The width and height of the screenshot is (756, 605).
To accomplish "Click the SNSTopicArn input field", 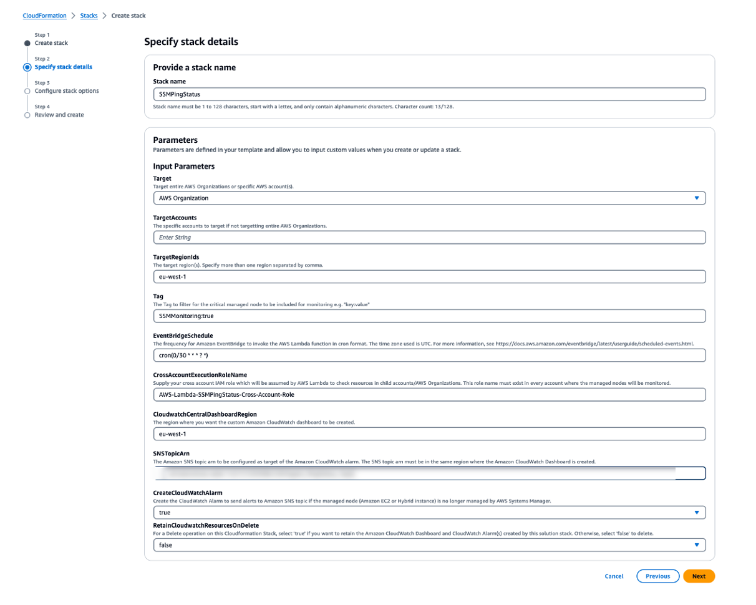I will [429, 473].
